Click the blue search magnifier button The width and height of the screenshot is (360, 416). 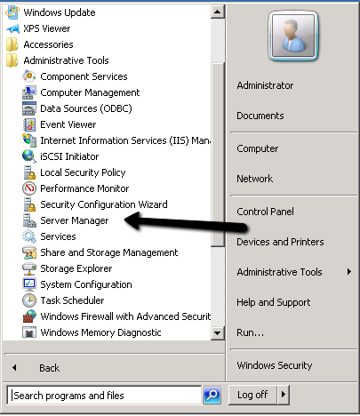click(x=212, y=395)
